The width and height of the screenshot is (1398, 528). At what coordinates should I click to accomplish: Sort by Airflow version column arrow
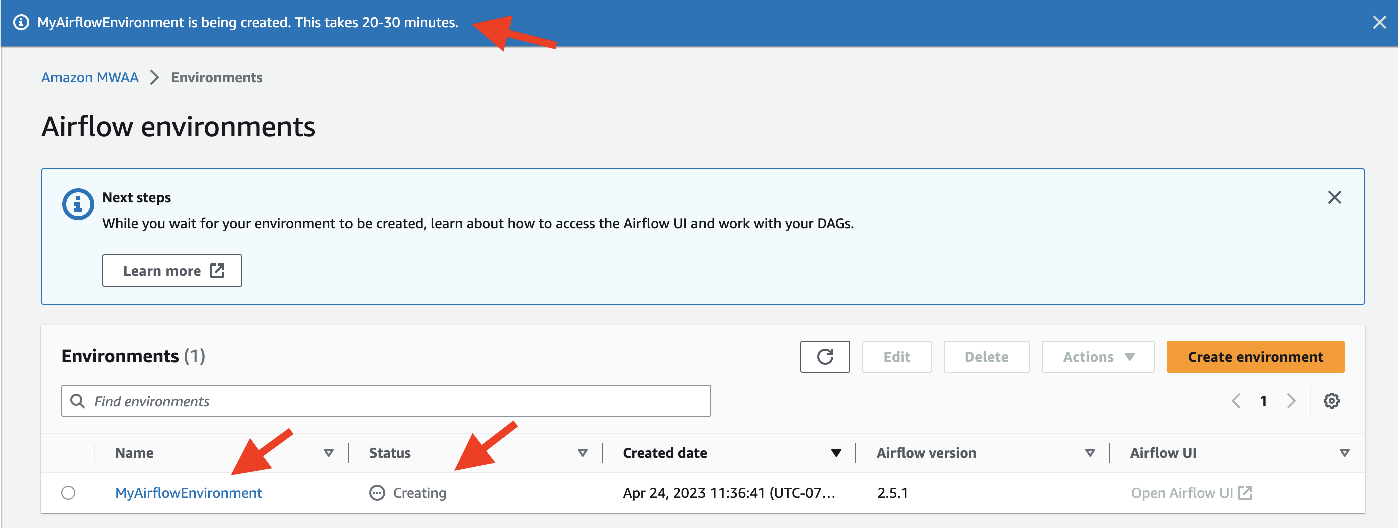pos(1090,453)
